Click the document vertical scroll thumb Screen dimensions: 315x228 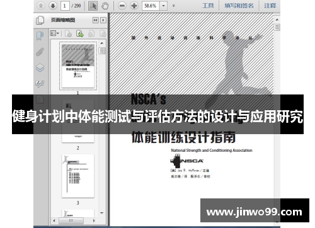(277, 27)
